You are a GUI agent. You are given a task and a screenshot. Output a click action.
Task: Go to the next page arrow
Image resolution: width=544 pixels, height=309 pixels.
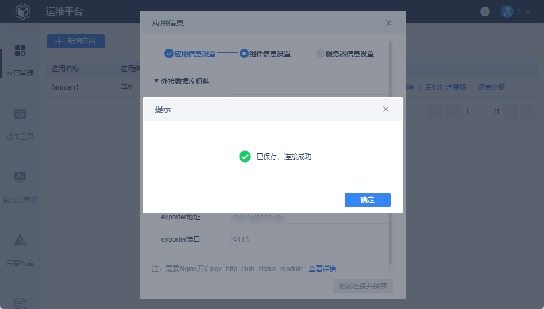[510, 111]
